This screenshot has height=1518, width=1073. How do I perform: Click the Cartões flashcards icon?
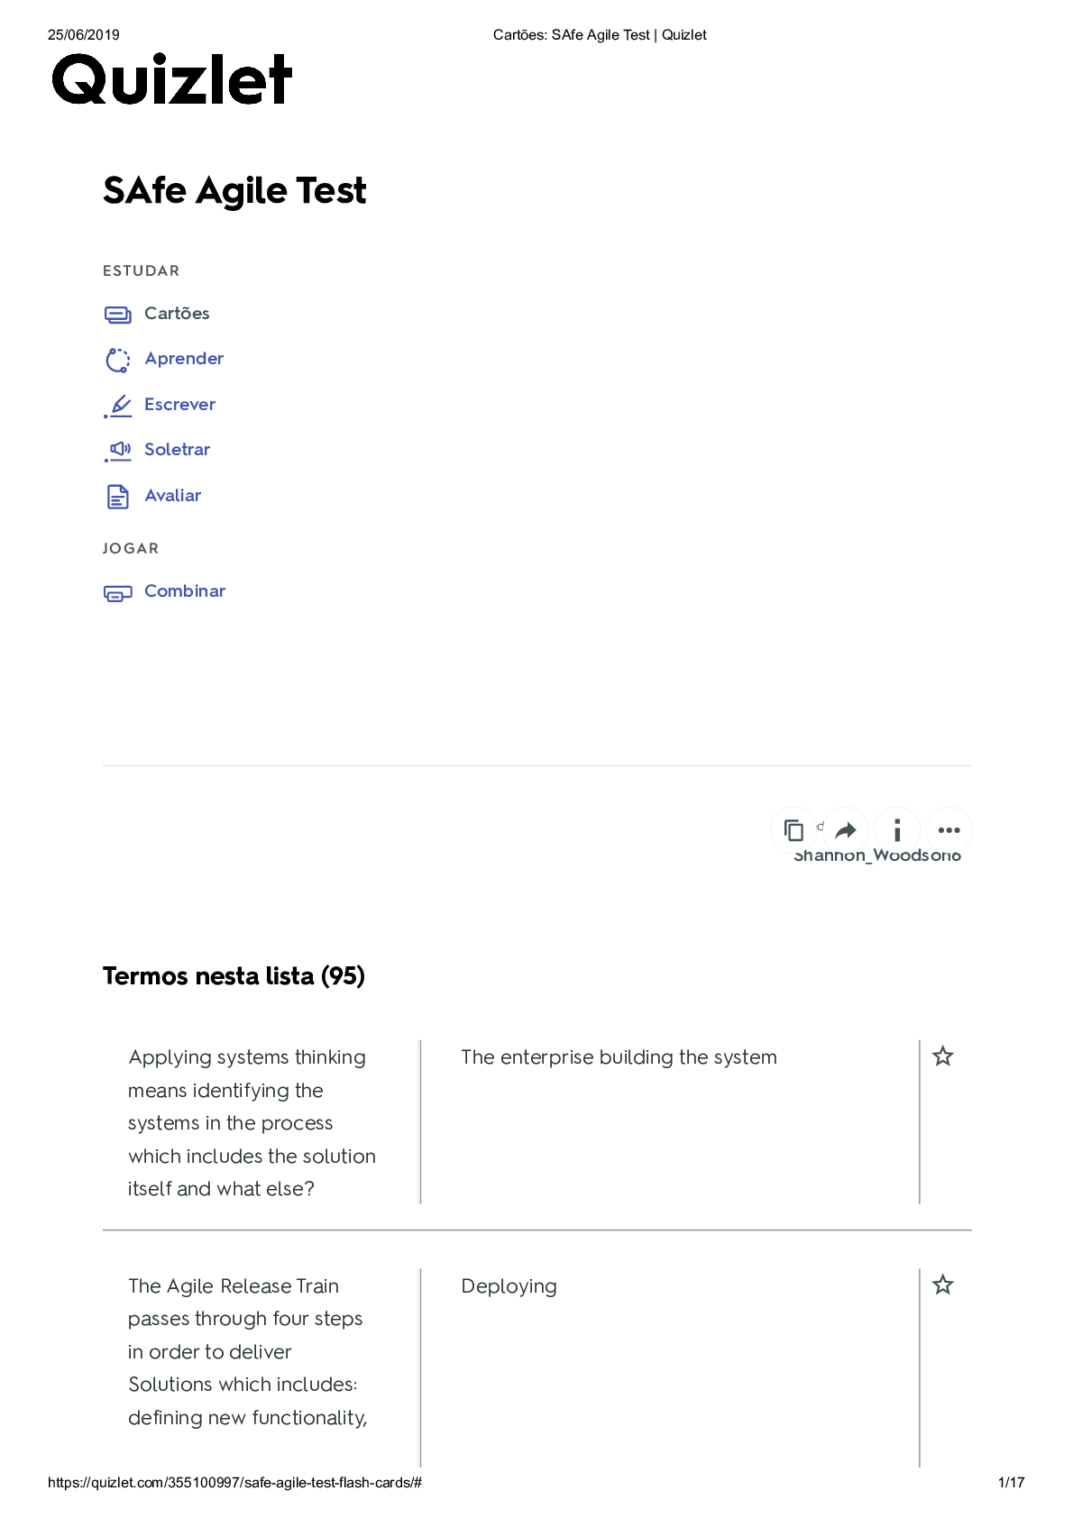117,315
